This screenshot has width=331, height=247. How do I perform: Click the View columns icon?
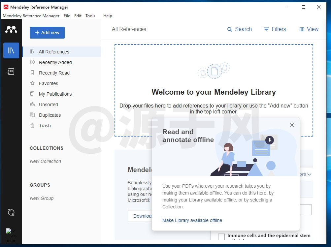click(302, 29)
